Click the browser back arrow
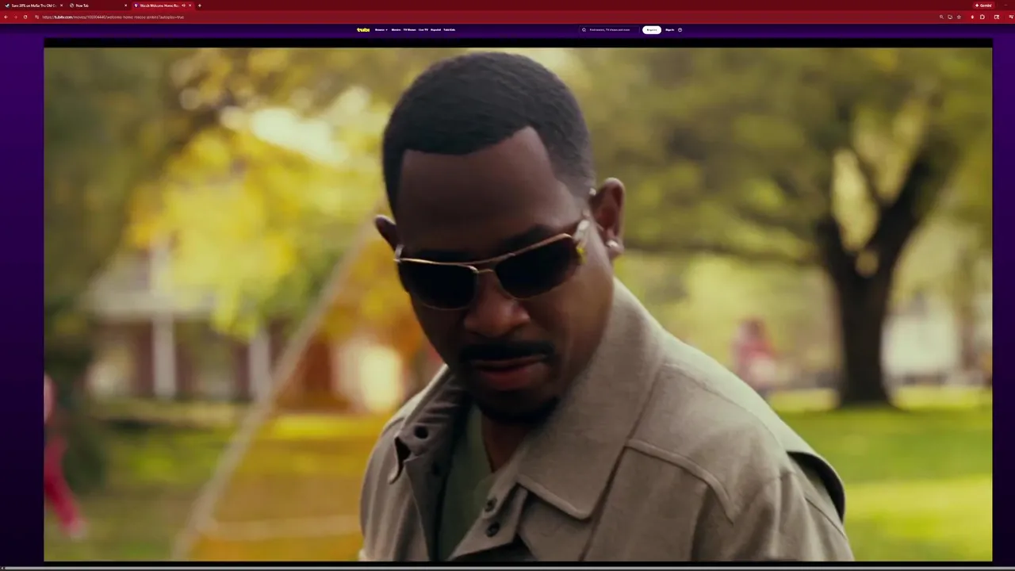Viewport: 1015px width, 571px height. pyautogui.click(x=6, y=17)
